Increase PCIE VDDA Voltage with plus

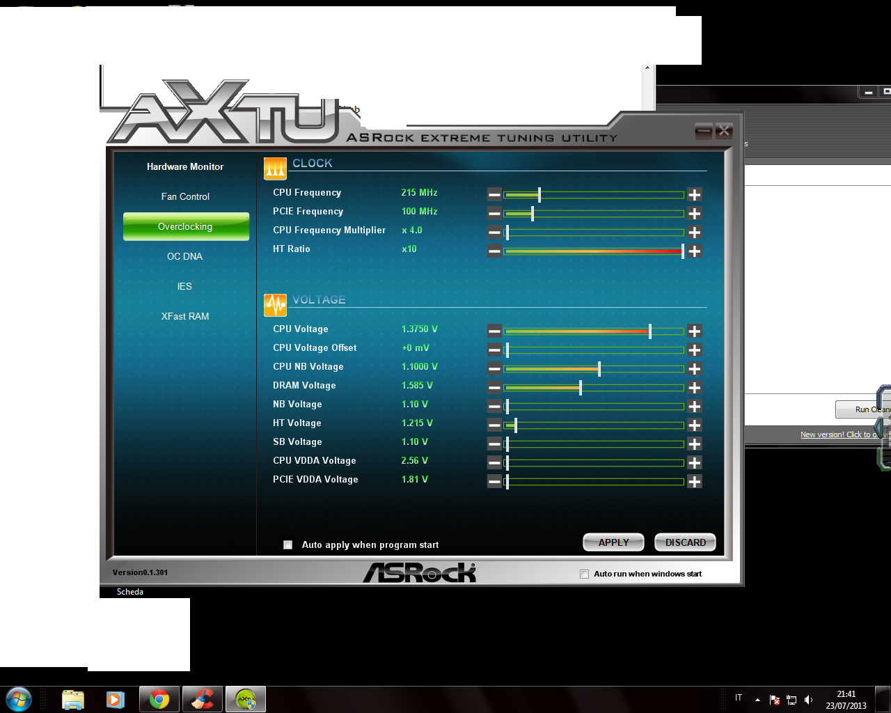pos(694,482)
